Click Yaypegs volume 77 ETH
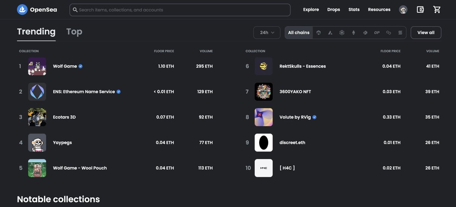The image size is (456, 207). (x=206, y=142)
